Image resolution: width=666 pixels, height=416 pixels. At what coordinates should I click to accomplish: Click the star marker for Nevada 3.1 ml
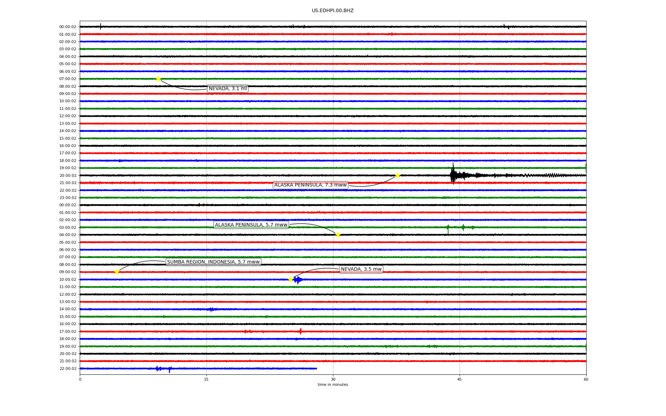pyautogui.click(x=158, y=79)
